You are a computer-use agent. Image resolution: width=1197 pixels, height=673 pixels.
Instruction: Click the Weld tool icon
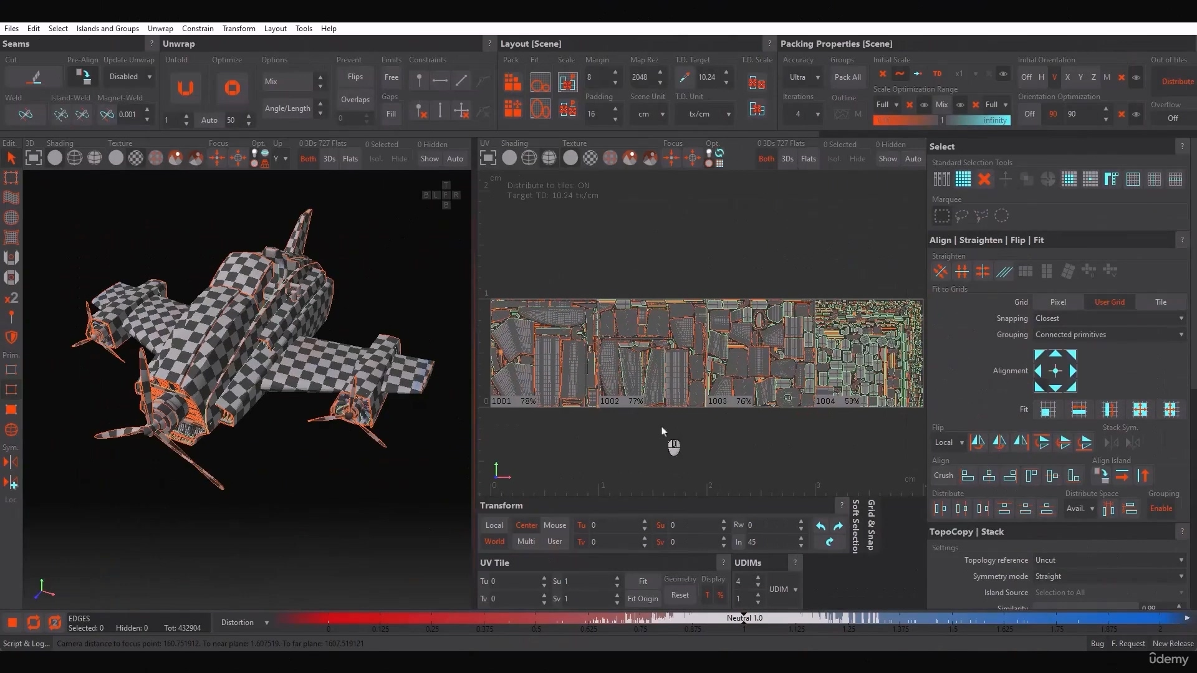point(25,114)
